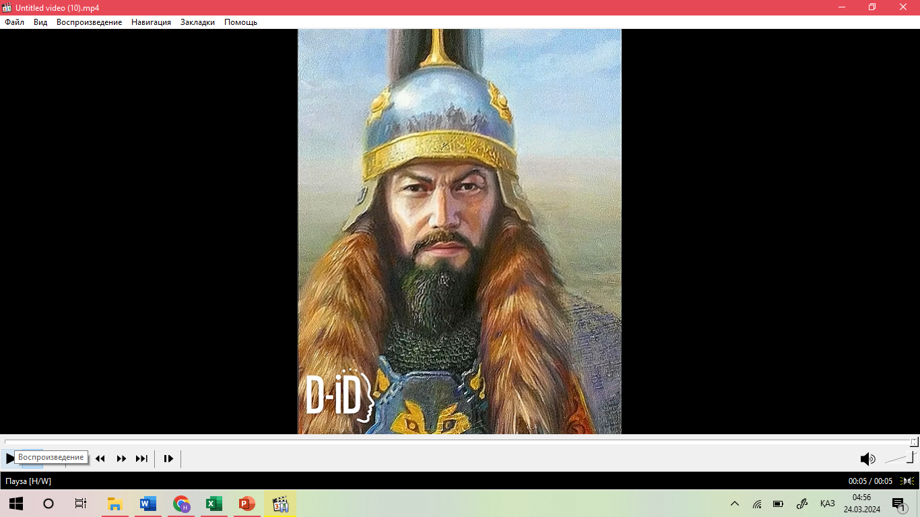Start playback with the Play button
The image size is (920, 517).
click(x=10, y=458)
